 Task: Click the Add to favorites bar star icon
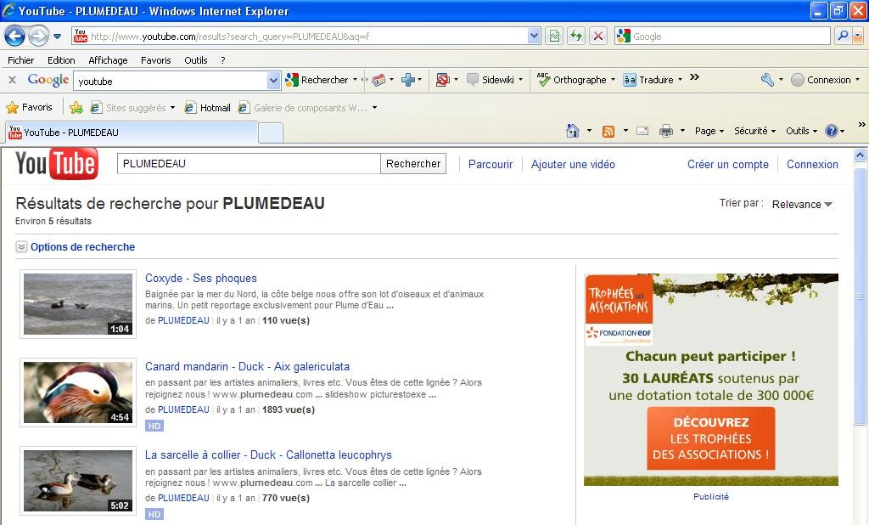coord(76,108)
